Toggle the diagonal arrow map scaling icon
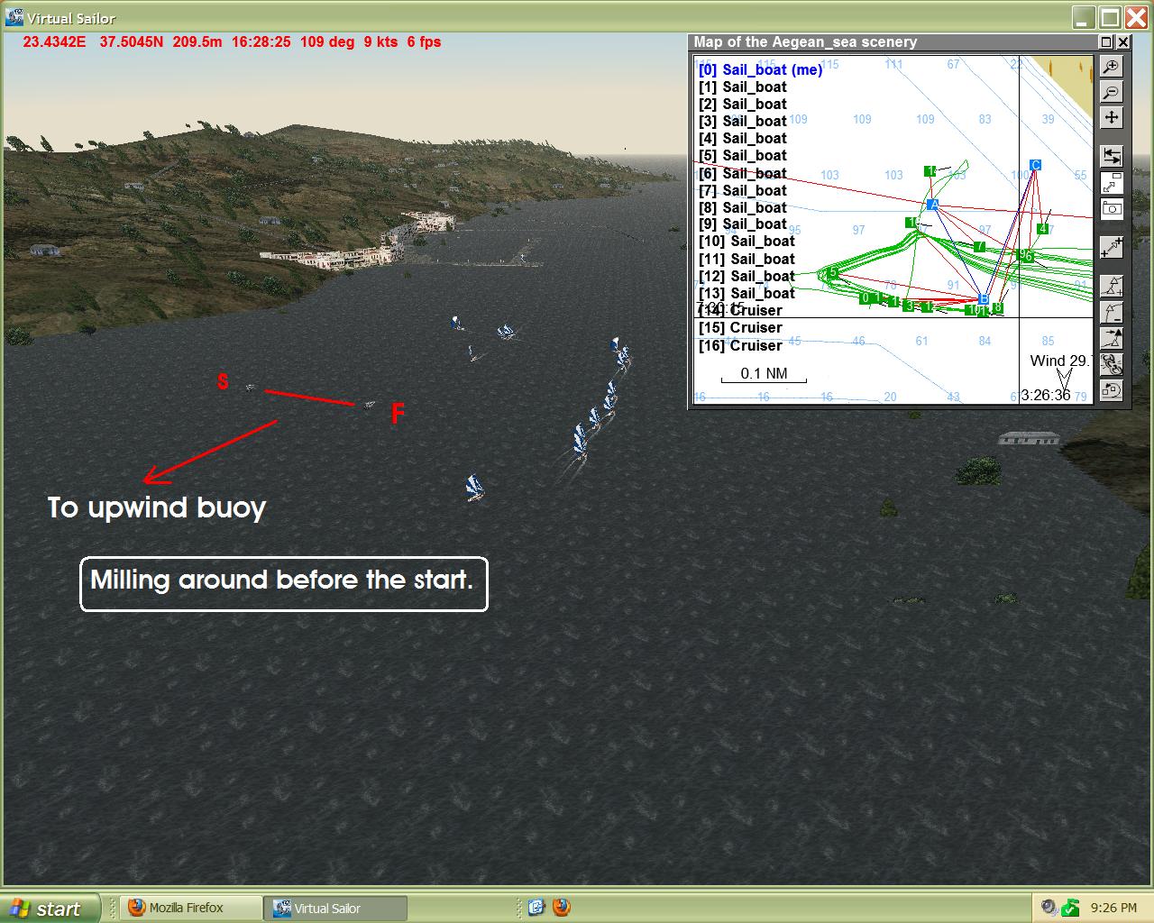1154x923 pixels. [x=1112, y=183]
